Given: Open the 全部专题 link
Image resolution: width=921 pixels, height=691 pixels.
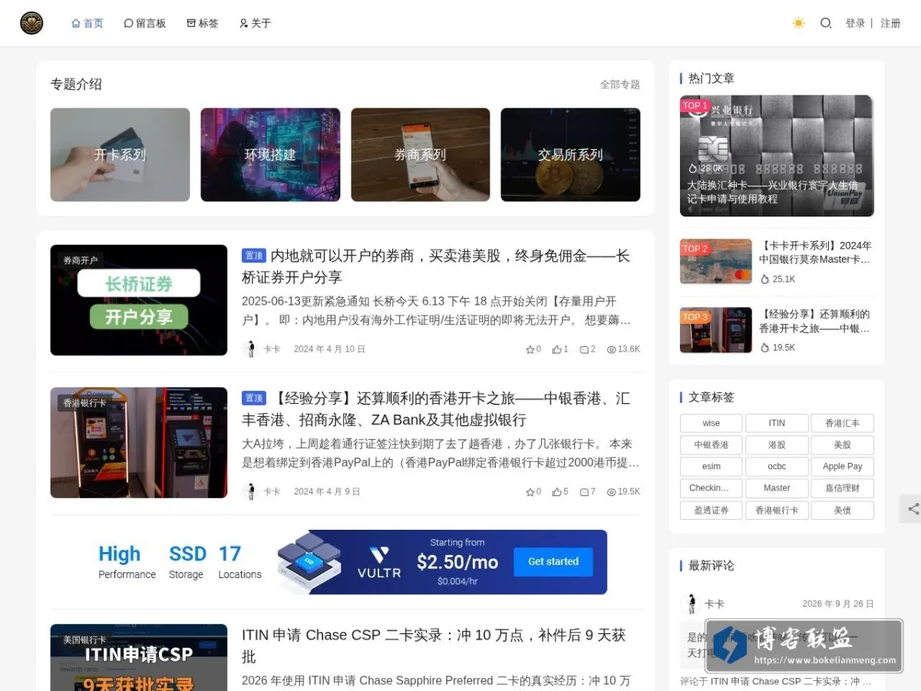Looking at the screenshot, I should (x=619, y=84).
